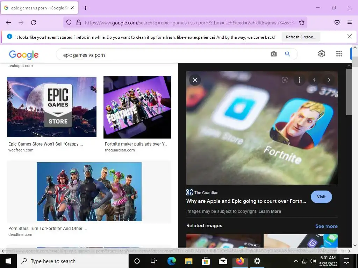
Task: Click the Visit button
Action: coord(321,197)
